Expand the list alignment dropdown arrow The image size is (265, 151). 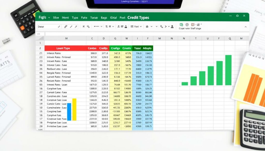tap(113, 27)
